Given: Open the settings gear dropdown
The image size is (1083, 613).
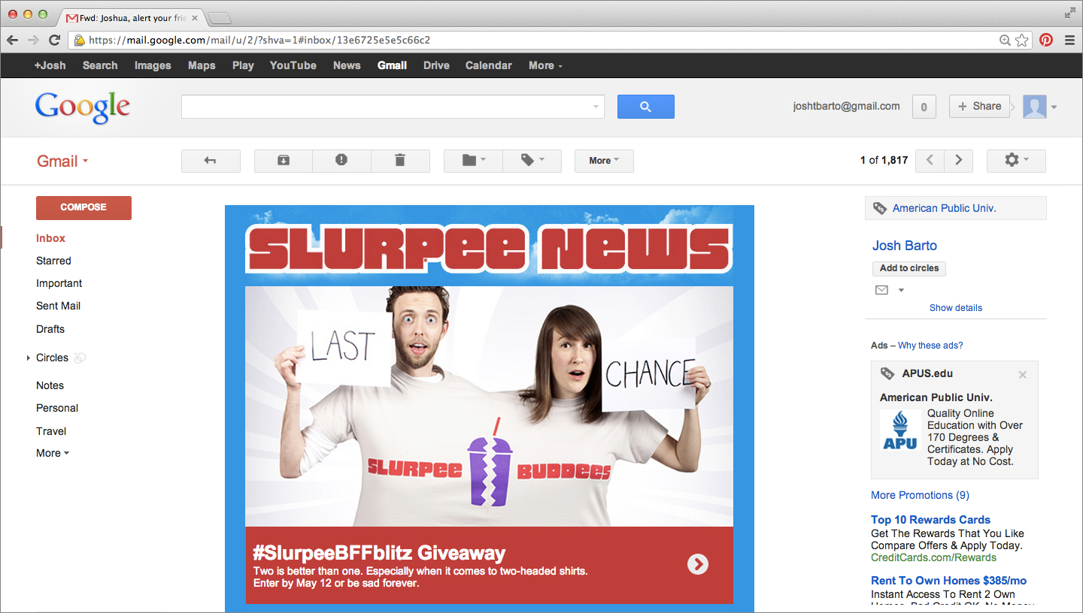Looking at the screenshot, I should coord(1015,161).
